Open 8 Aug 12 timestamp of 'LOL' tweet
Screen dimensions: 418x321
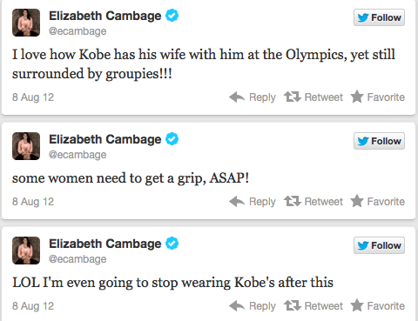(33, 306)
